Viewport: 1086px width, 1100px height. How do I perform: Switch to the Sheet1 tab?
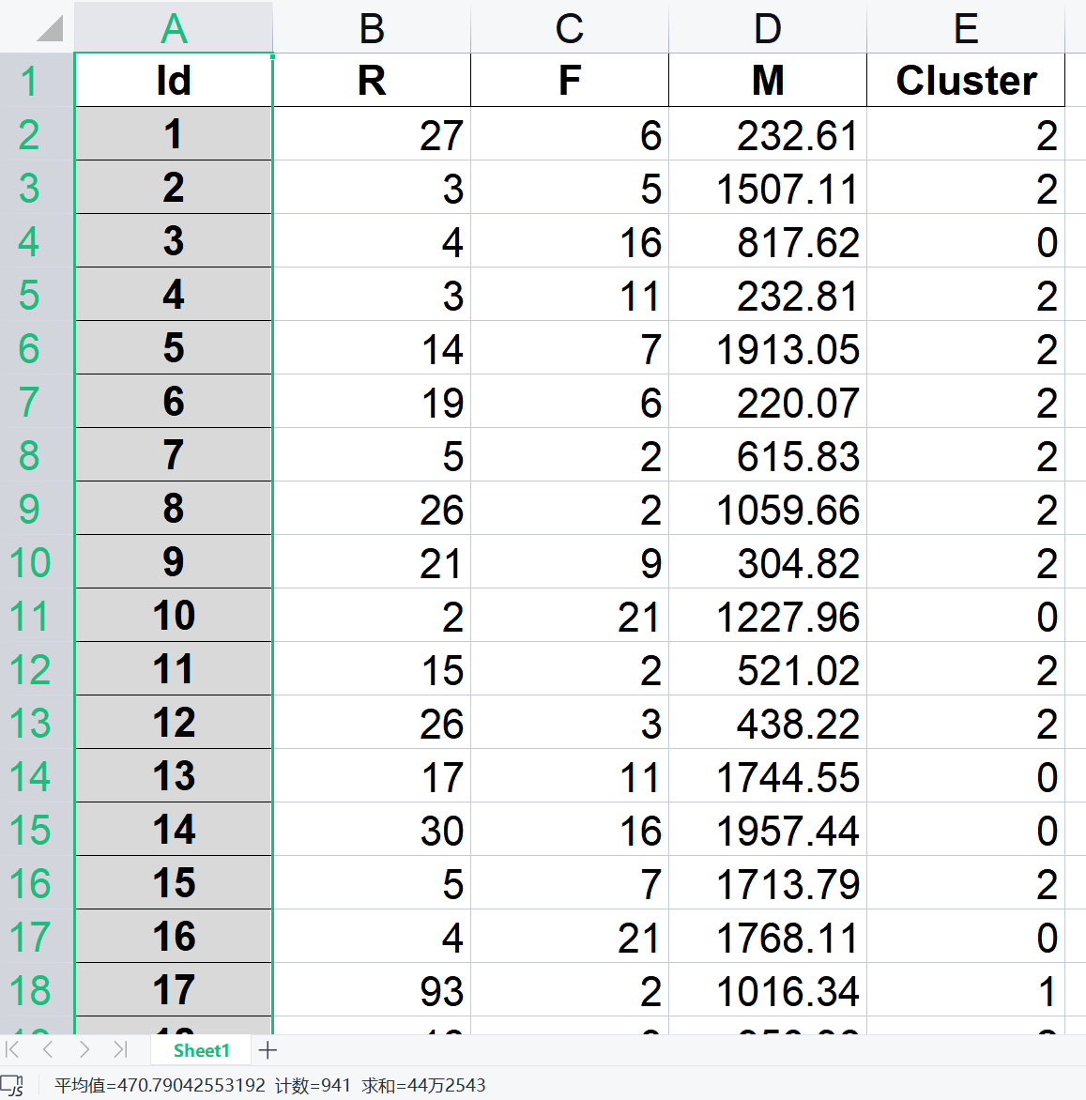point(201,1050)
